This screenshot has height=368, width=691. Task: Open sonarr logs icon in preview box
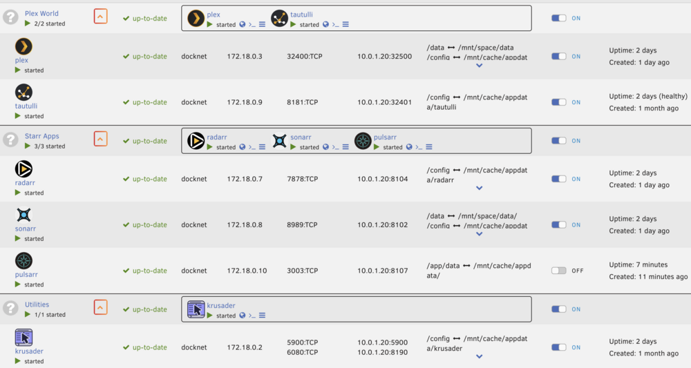pos(345,147)
